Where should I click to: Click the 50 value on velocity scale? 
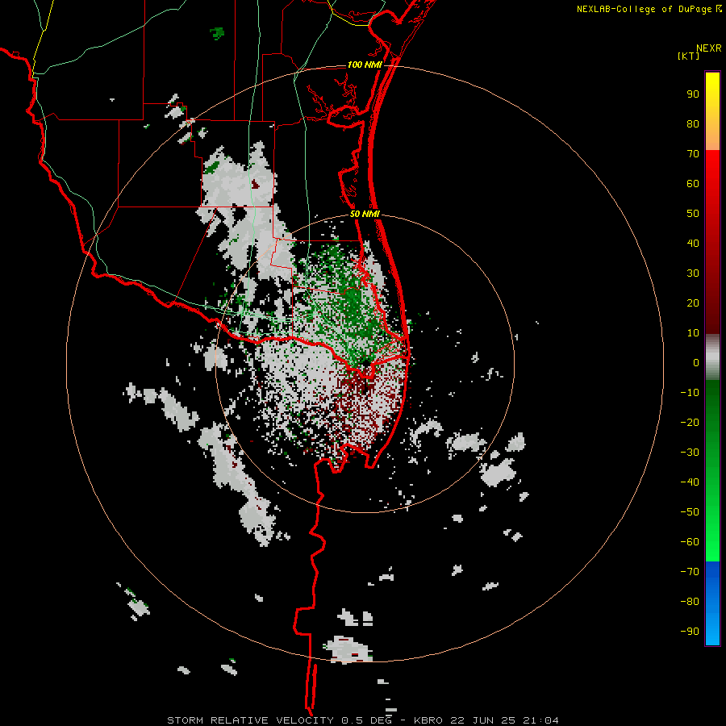tap(693, 214)
